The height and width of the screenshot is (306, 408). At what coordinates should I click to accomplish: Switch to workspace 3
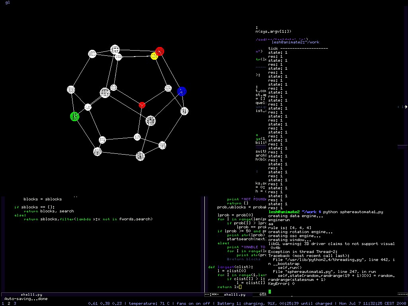tap(15, 303)
